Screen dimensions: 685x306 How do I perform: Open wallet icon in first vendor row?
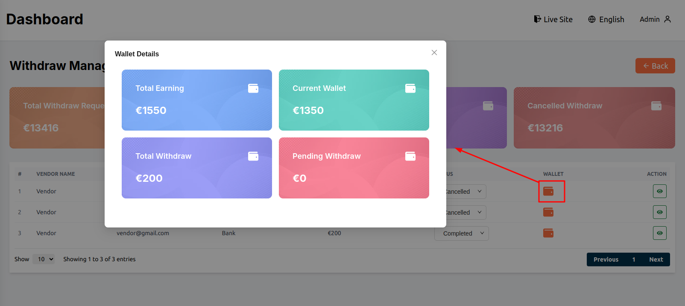[x=548, y=191]
